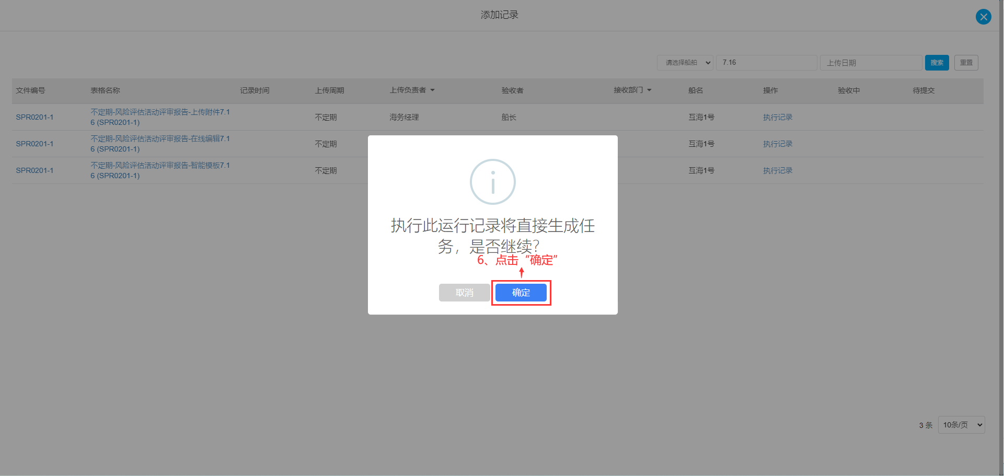Open the 请选择船舶 ship dropdown
This screenshot has height=476, width=1004.
[x=685, y=63]
